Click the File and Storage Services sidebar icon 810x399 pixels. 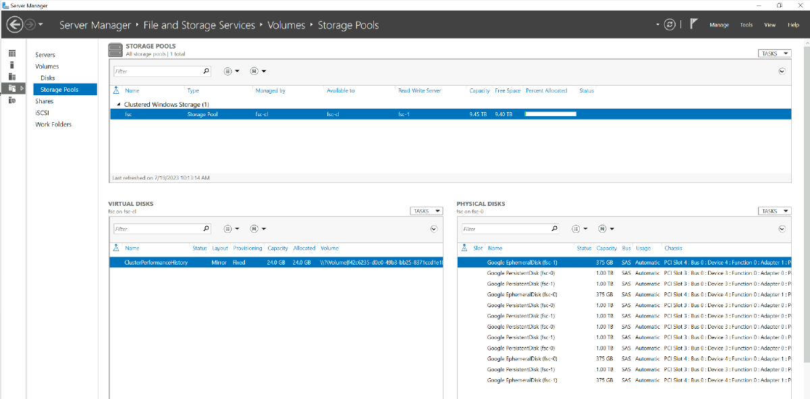coord(11,88)
